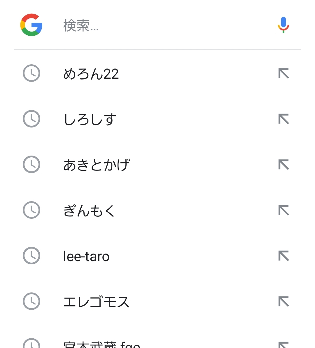The width and height of the screenshot is (315, 348).
Task: Pick エレゴモス from recent searches
Action: [96, 302]
